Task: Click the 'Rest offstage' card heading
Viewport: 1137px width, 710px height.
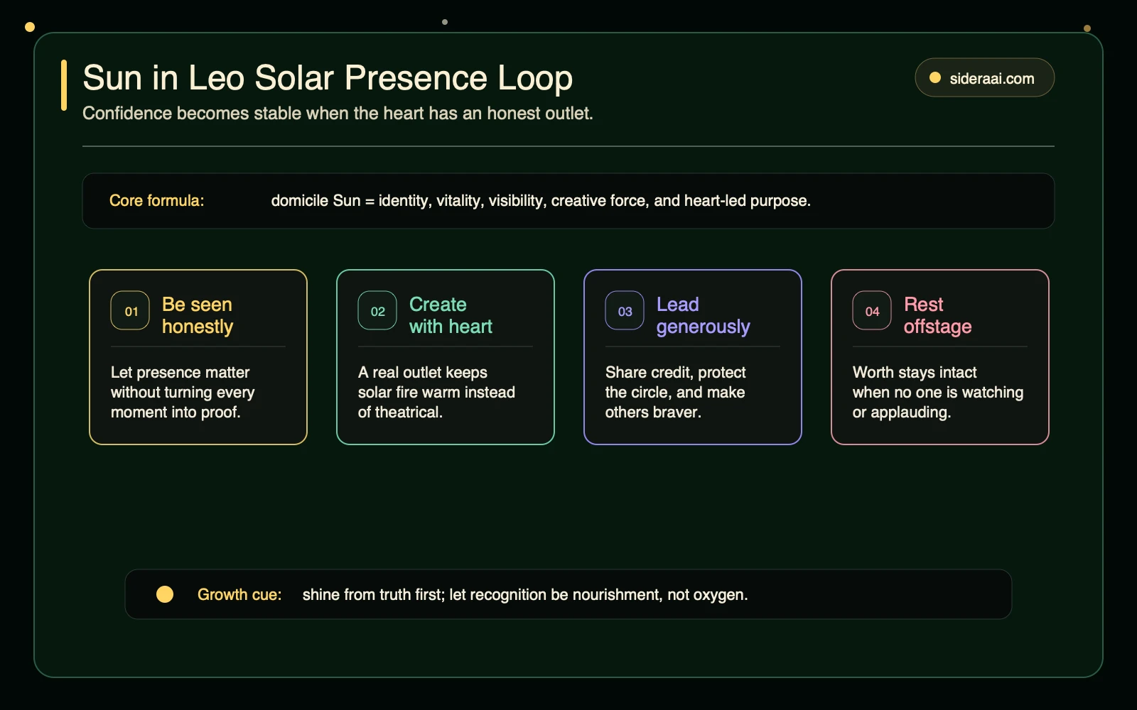Action: pyautogui.click(x=937, y=315)
